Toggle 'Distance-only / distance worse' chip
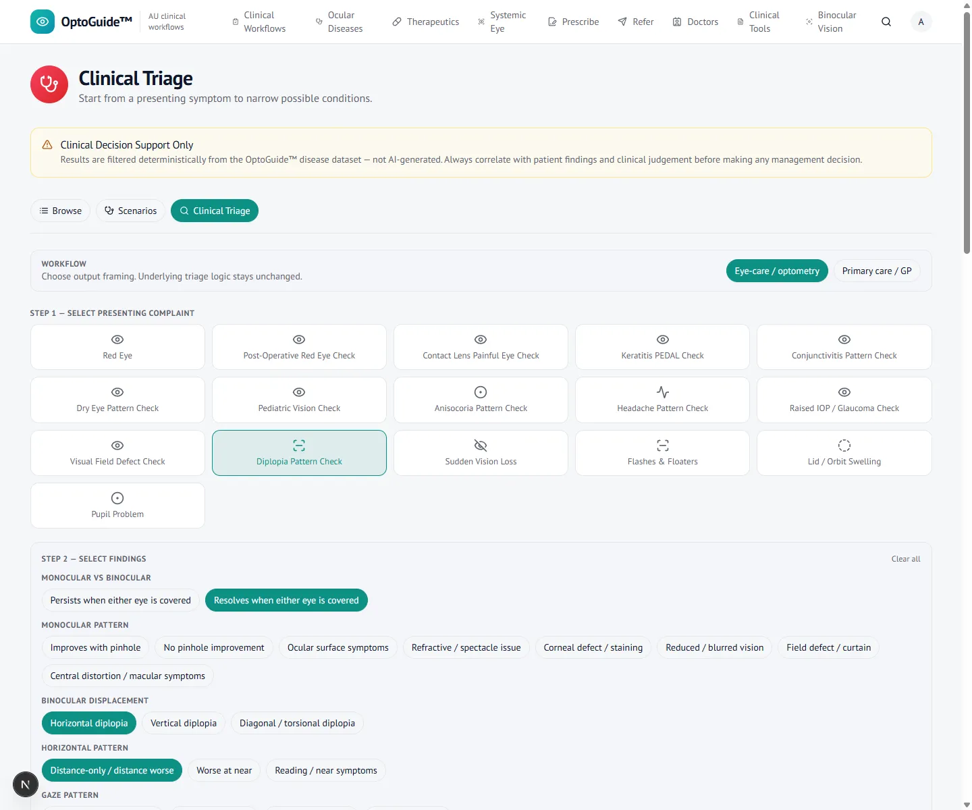The height and width of the screenshot is (810, 972). [112, 770]
